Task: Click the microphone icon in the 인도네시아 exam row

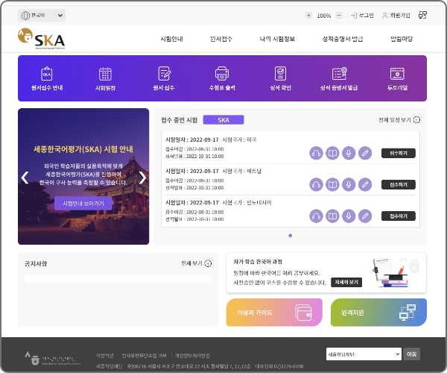Action: pos(349,216)
